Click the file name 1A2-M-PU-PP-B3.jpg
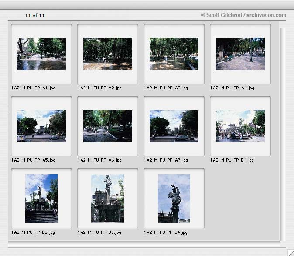 pyautogui.click(x=99, y=232)
